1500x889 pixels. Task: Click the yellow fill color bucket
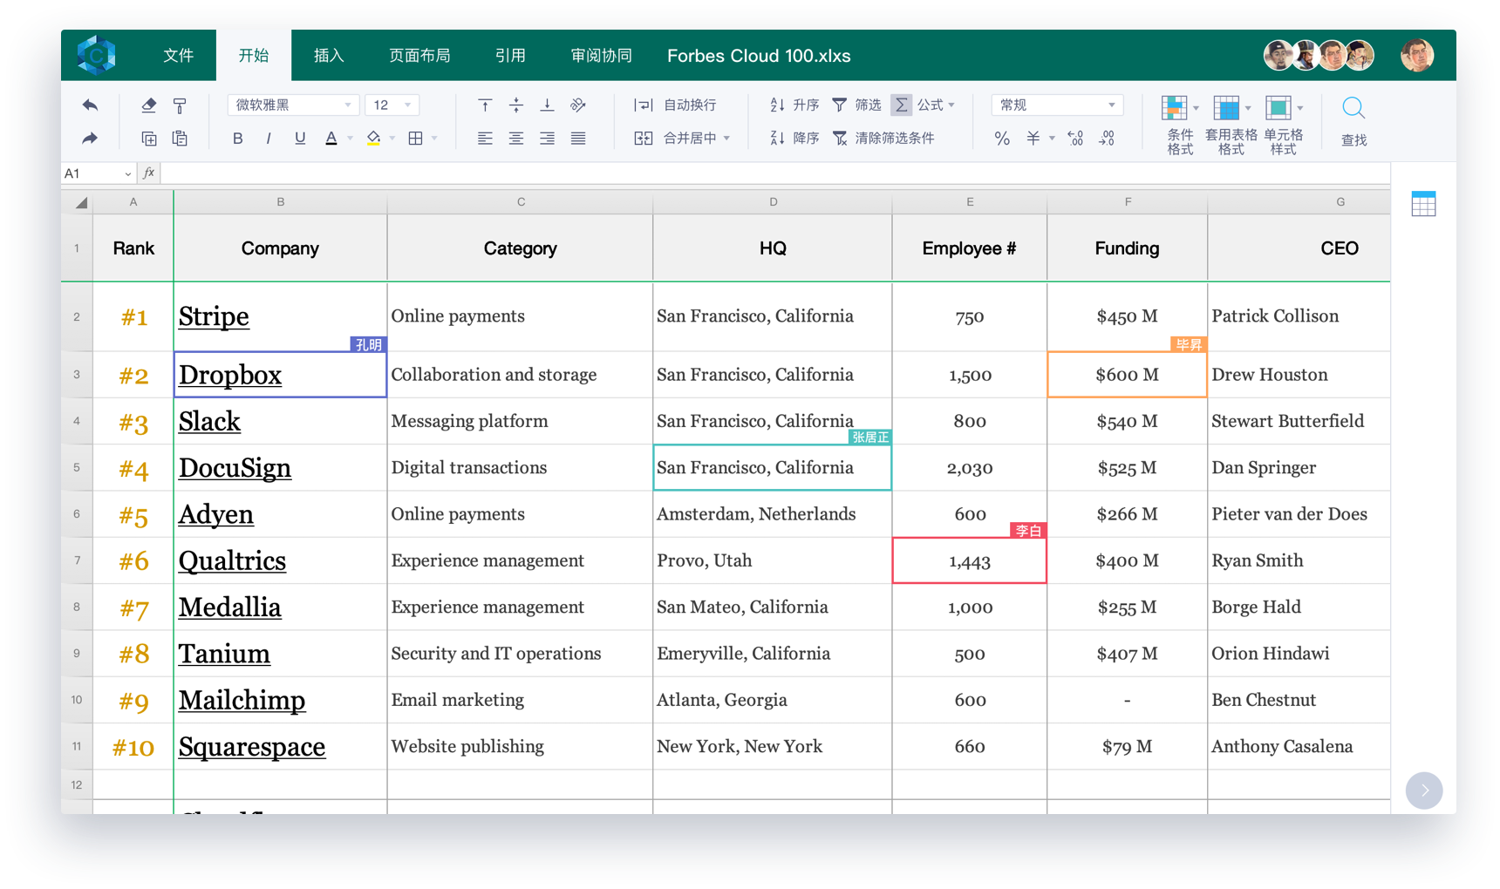(x=373, y=139)
